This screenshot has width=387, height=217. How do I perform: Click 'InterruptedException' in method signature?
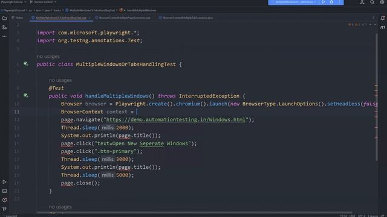[x=209, y=96]
